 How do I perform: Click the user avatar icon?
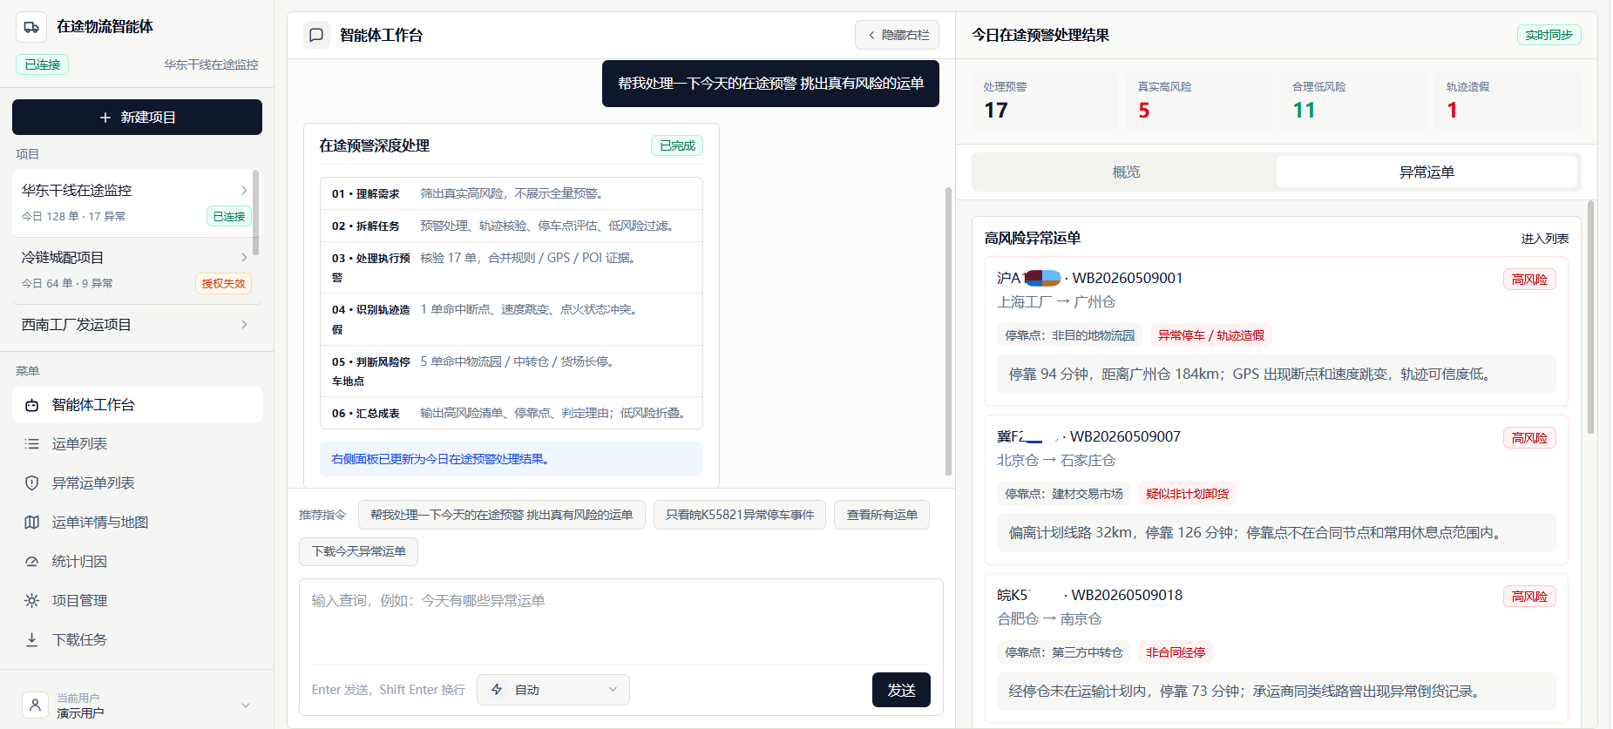[35, 705]
